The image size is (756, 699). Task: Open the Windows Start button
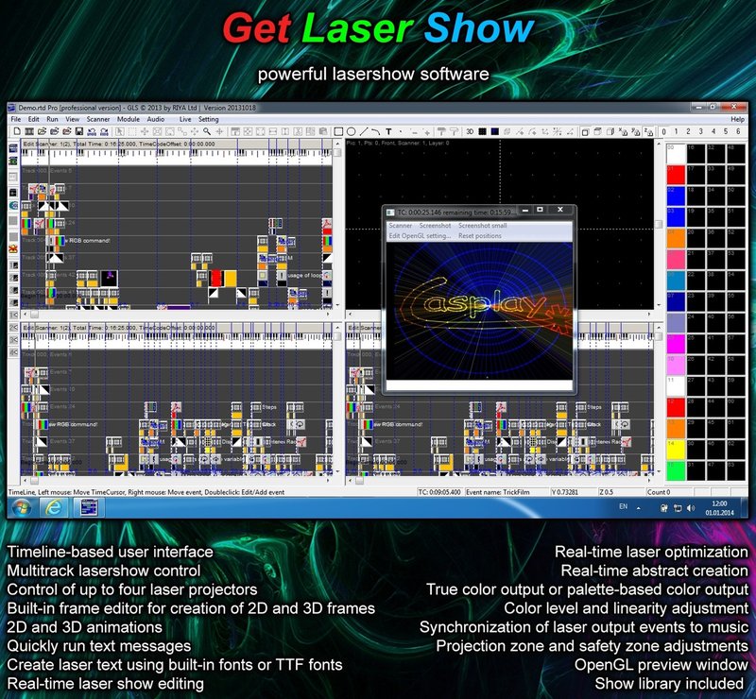(21, 507)
